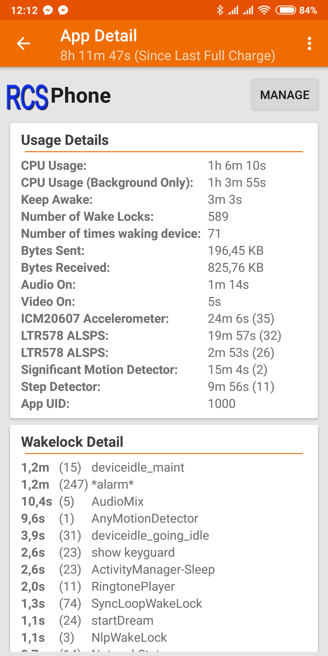Viewport: 328px width, 656px height.
Task: Tap the first Messenger notification icon
Action: (x=48, y=10)
